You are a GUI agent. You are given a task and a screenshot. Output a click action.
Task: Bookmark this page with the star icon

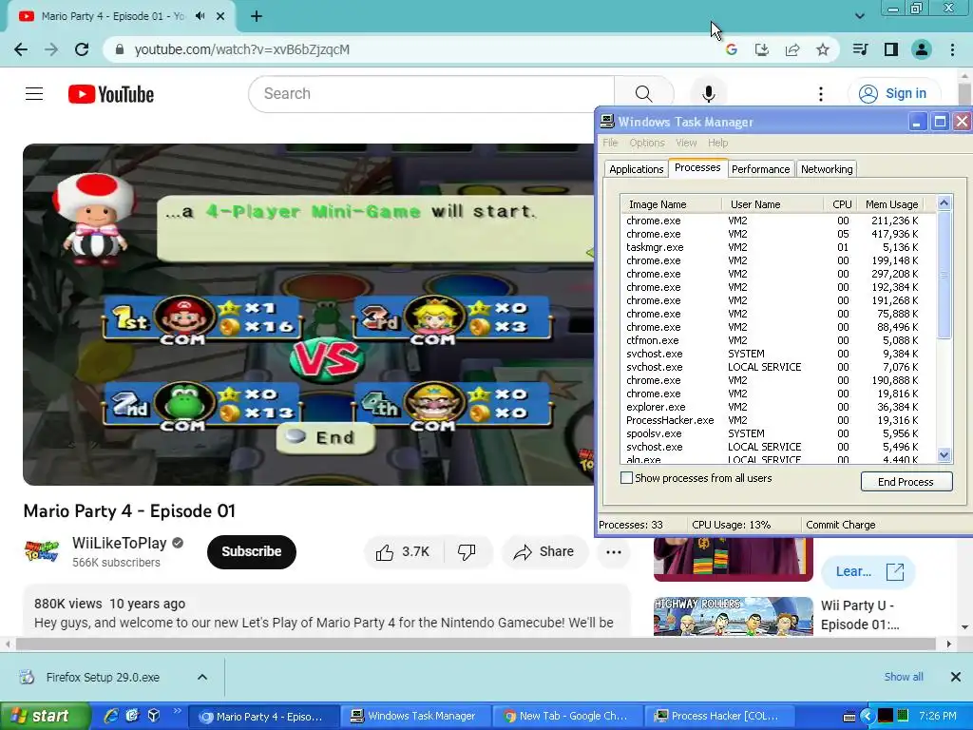[x=823, y=49]
